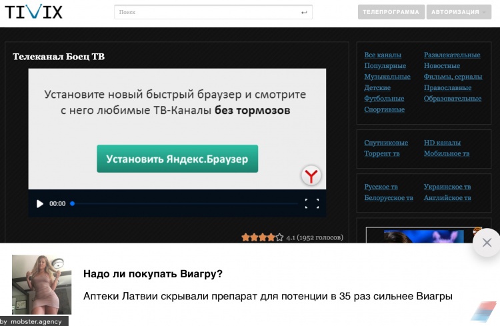The width and height of the screenshot is (500, 326).
Task: Click Установить Яндекс.Браузер button
Action: (x=177, y=159)
